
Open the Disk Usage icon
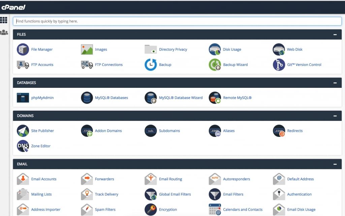tap(215, 49)
